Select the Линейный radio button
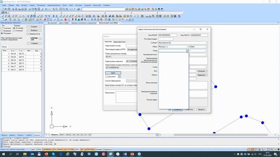 tap(2, 31)
